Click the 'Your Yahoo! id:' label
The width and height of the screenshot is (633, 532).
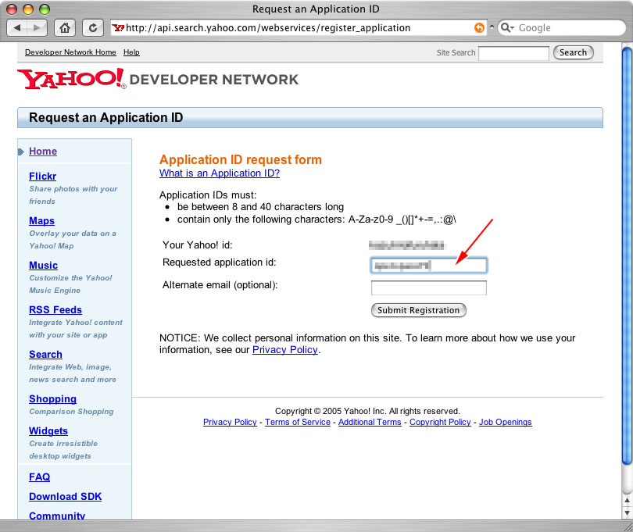click(x=198, y=245)
